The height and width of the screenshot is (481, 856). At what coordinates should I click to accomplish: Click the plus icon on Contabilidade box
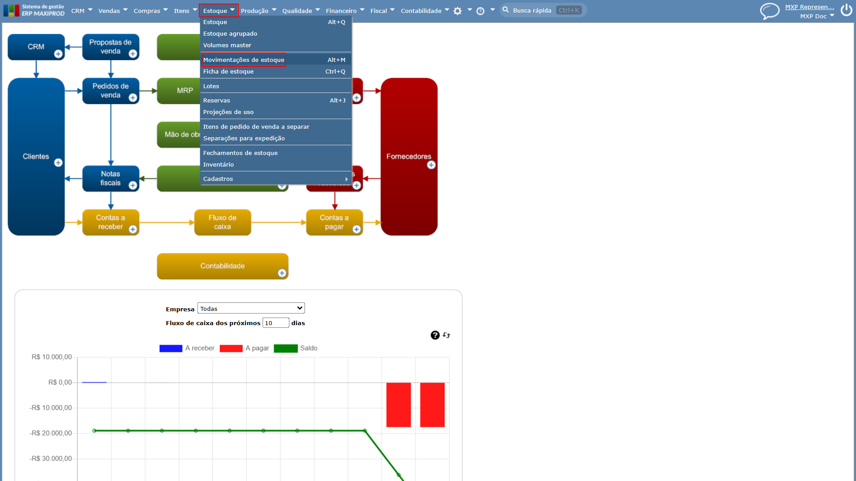(282, 273)
